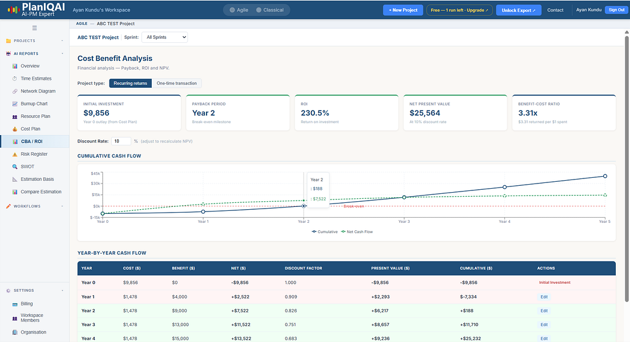Open the Resource Plan icon
The image size is (630, 342).
pos(15,116)
